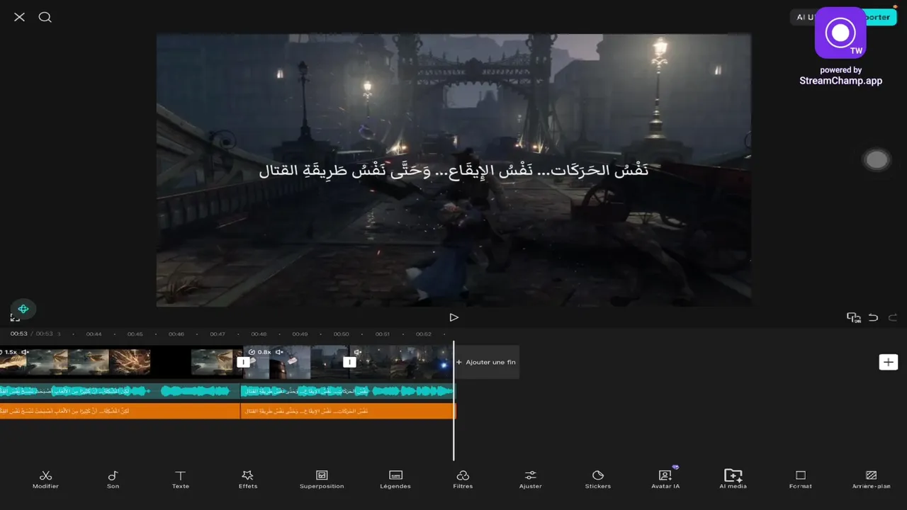Click the AI Ultra button at top
The height and width of the screenshot is (510, 907).
pyautogui.click(x=804, y=17)
